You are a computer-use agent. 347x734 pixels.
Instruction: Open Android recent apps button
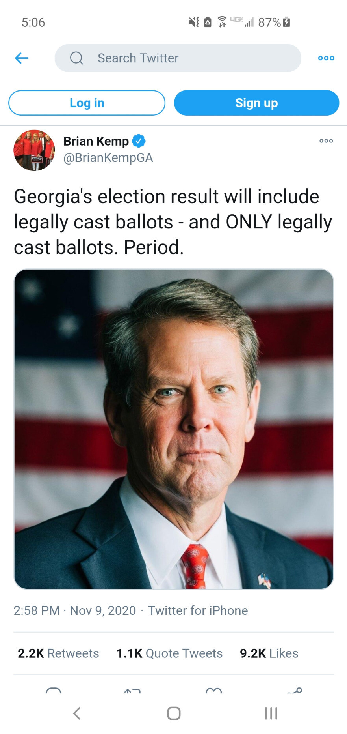(271, 713)
